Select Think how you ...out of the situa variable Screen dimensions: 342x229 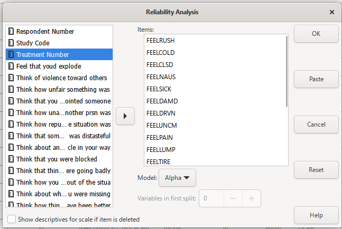coord(59,182)
